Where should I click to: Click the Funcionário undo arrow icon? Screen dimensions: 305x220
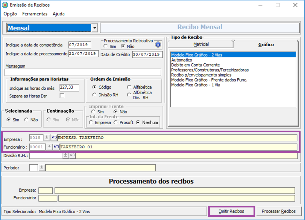(56, 147)
